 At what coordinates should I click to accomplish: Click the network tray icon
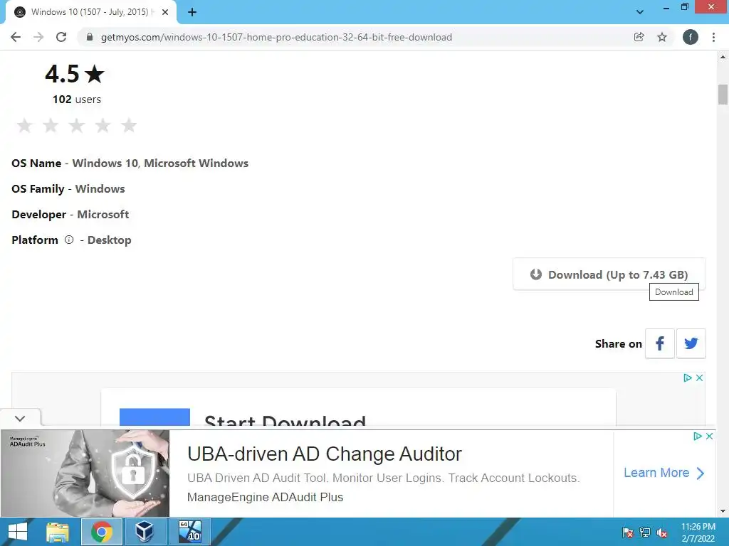click(x=645, y=532)
